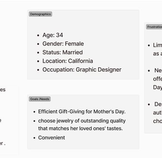Select the 'Gender: Female' bullet item
The width and height of the screenshot is (162, 158).
[x=63, y=44]
